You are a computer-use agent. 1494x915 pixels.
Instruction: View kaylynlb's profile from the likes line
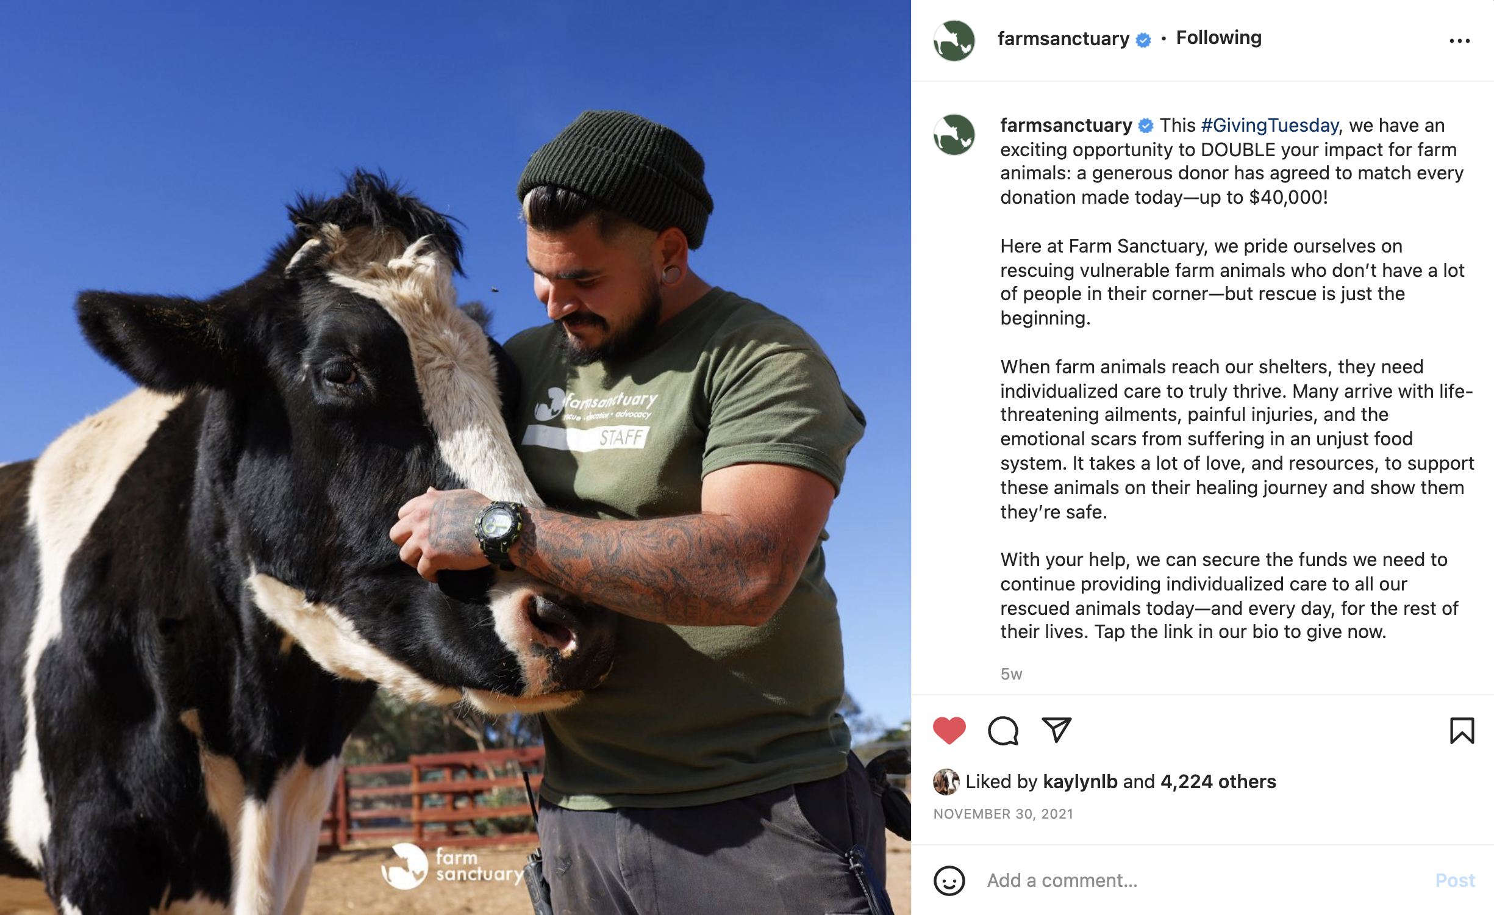1080,781
